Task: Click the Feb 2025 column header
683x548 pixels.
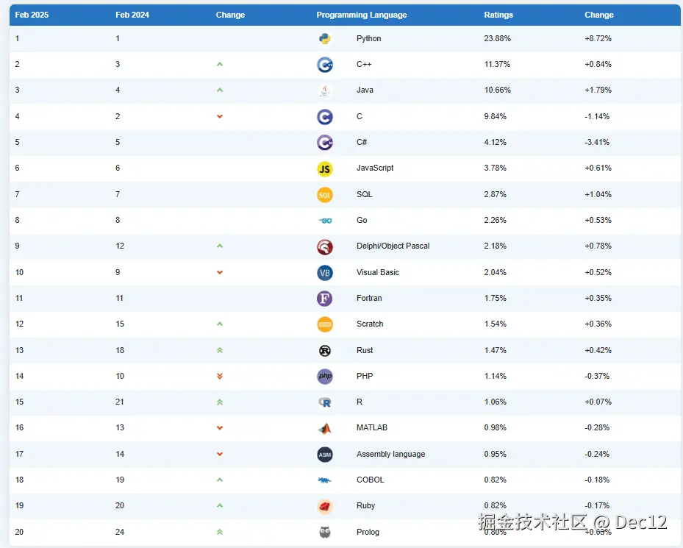Action: pos(31,15)
